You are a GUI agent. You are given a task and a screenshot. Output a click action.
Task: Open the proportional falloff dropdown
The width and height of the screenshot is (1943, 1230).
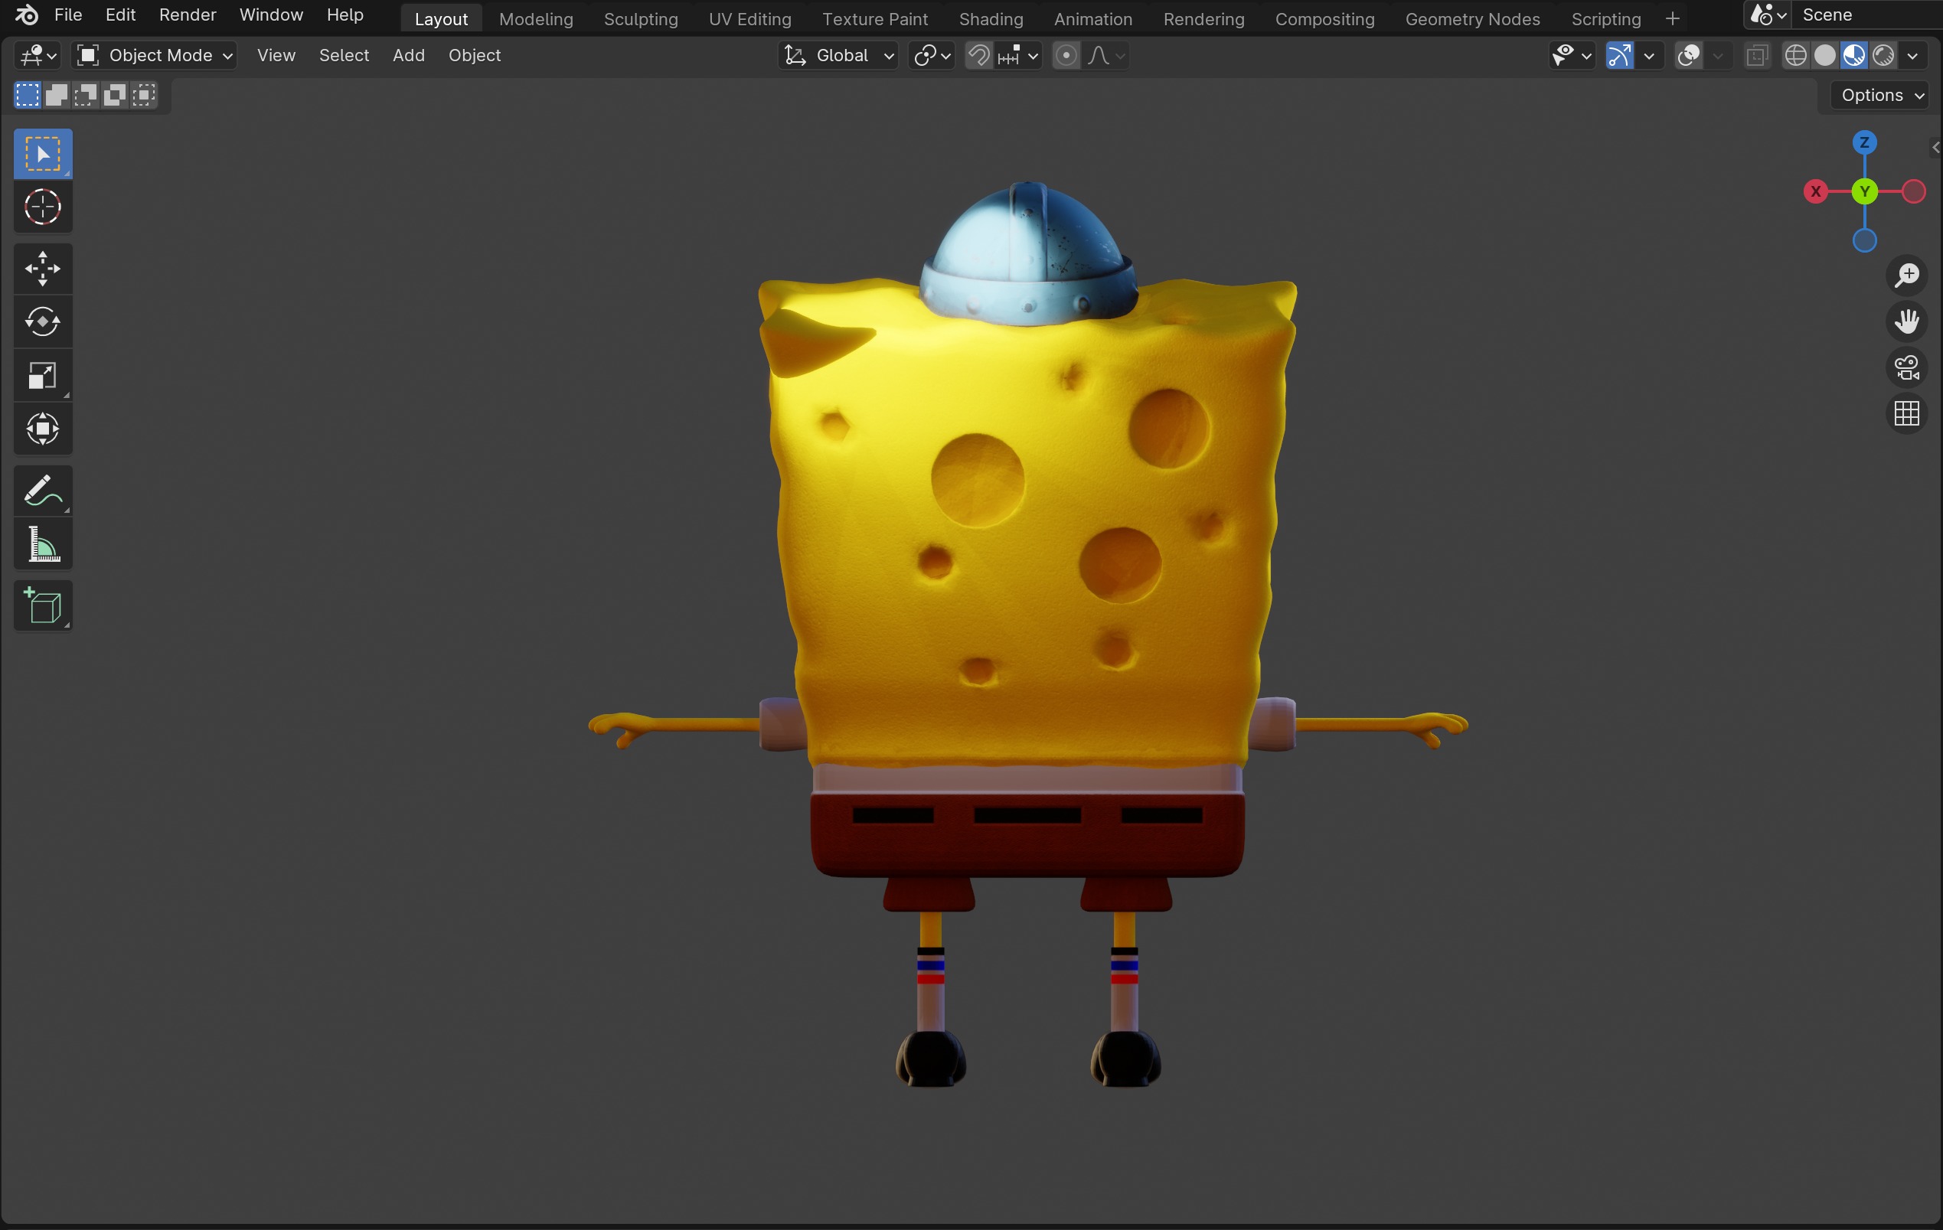pyautogui.click(x=1105, y=55)
